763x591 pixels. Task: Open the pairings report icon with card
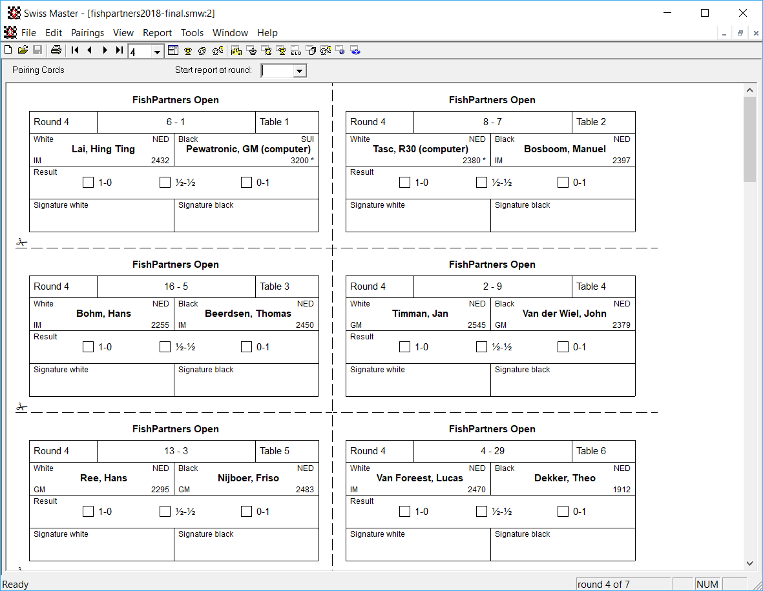326,50
